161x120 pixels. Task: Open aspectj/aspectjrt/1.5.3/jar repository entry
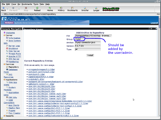(41, 77)
